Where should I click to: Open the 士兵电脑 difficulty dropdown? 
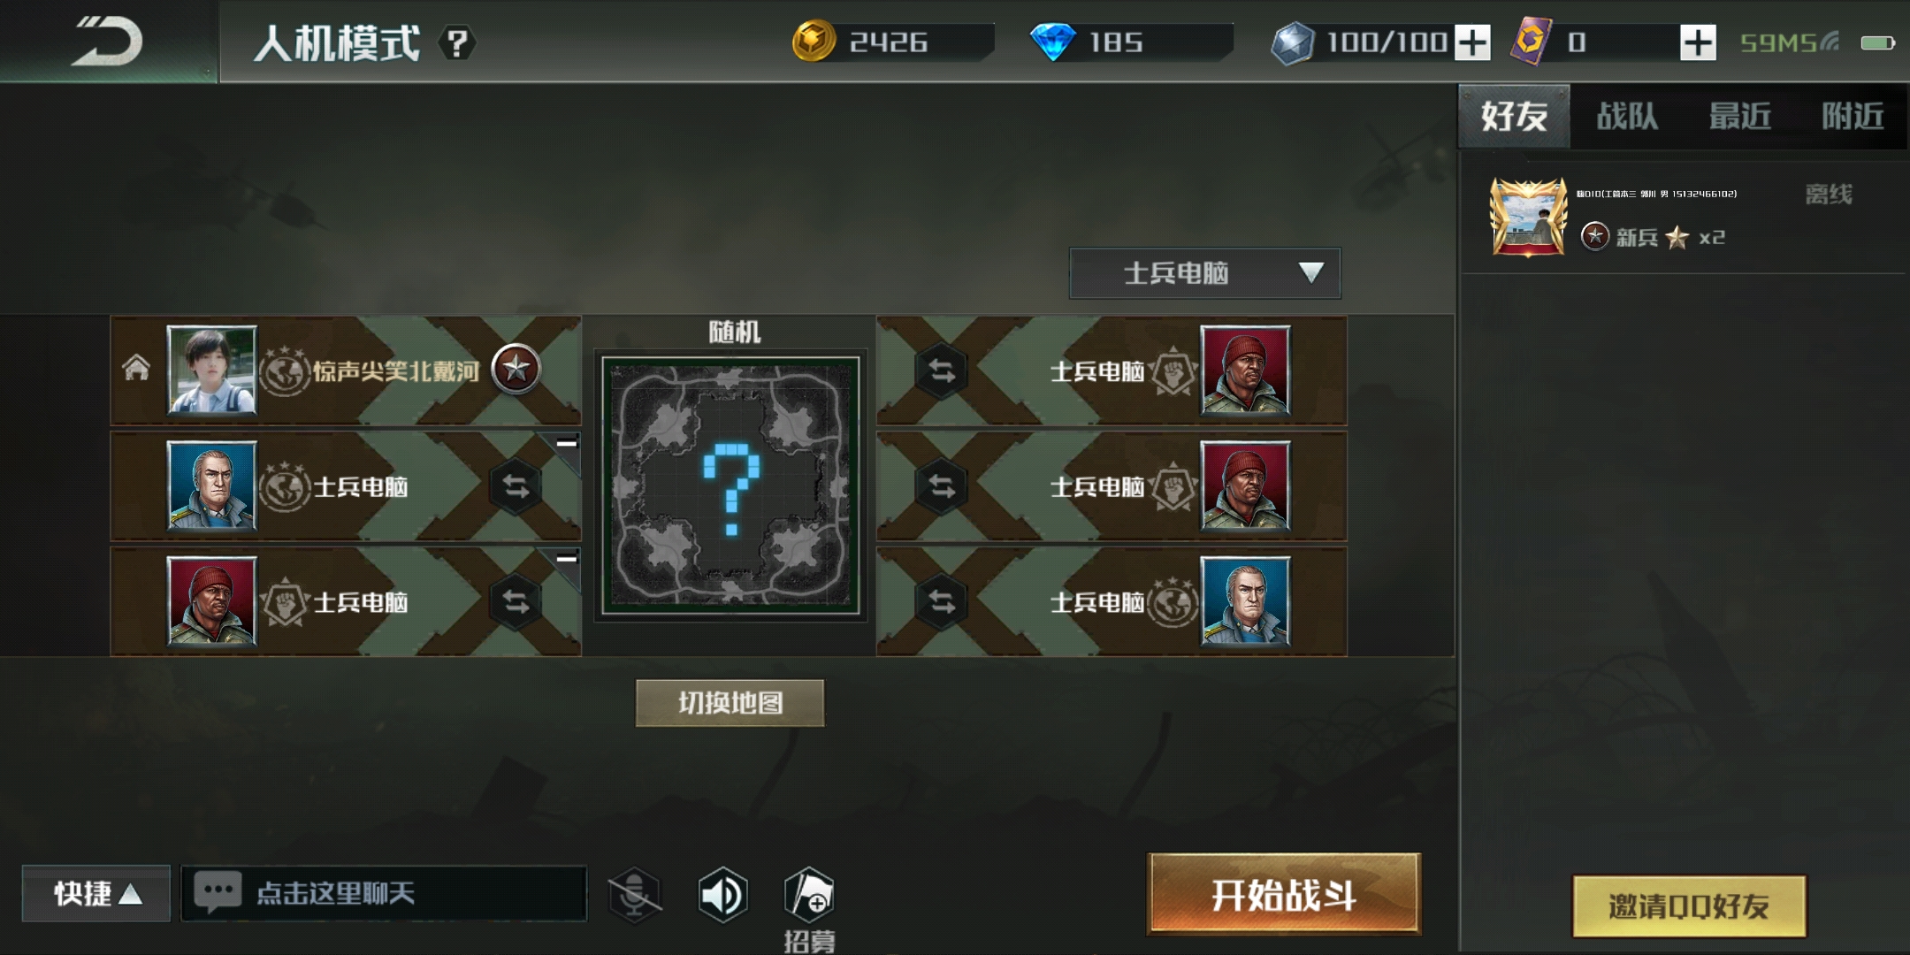(1204, 273)
